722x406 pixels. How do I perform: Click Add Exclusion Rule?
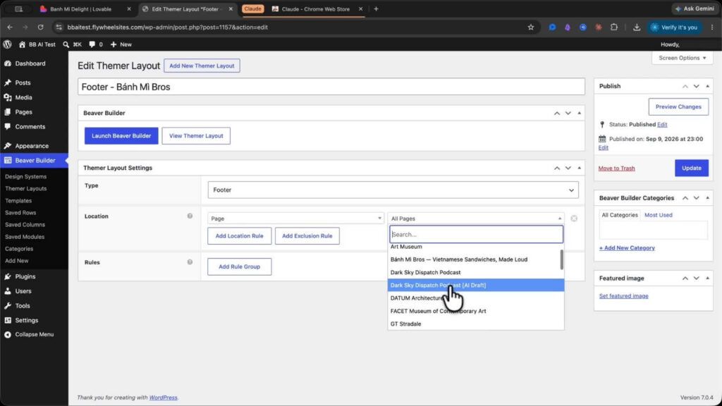[307, 235]
